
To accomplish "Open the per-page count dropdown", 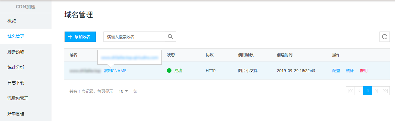I will click(x=123, y=91).
